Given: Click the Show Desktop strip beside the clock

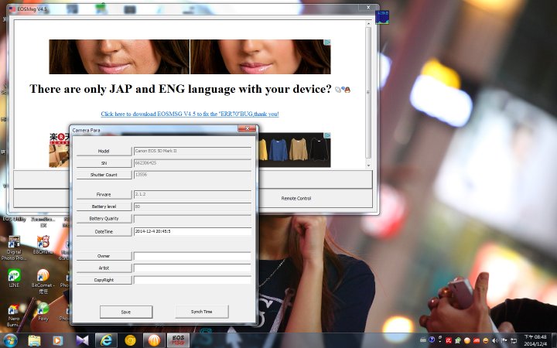Looking at the screenshot, I should pos(554,340).
